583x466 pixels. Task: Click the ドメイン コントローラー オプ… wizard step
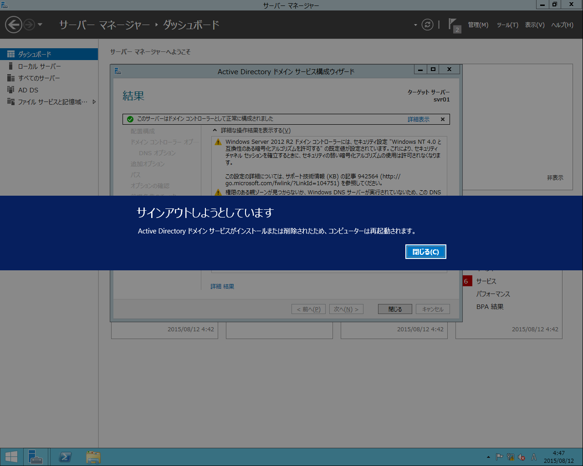(x=165, y=142)
